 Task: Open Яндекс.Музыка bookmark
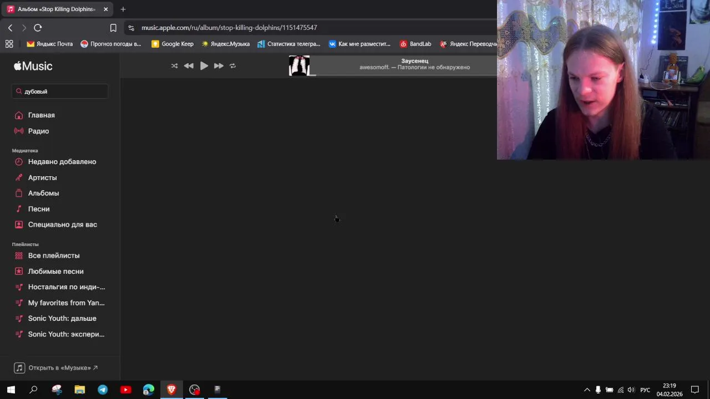225,44
